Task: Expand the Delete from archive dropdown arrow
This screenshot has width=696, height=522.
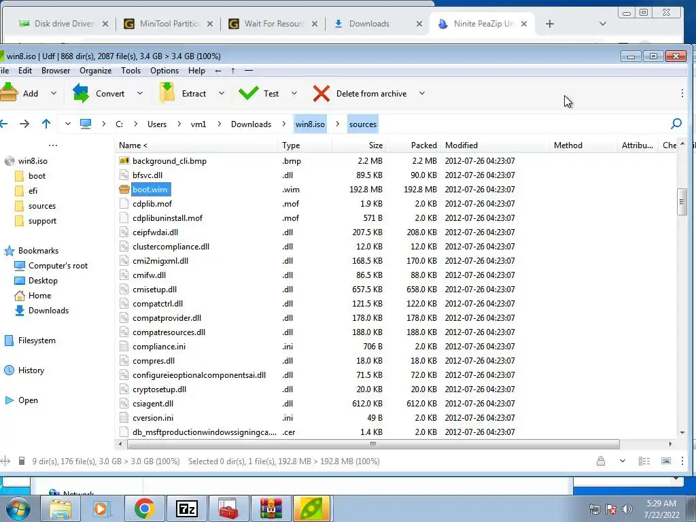Action: [x=421, y=93]
